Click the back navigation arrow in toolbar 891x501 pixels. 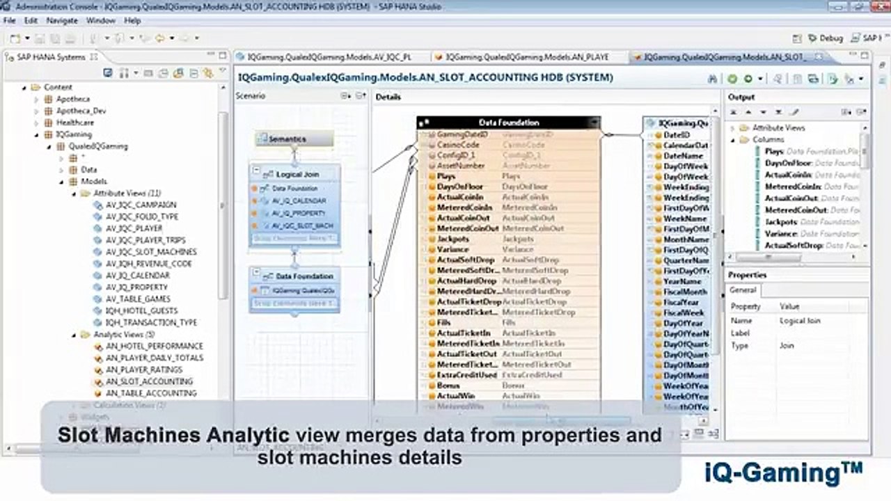(x=161, y=38)
